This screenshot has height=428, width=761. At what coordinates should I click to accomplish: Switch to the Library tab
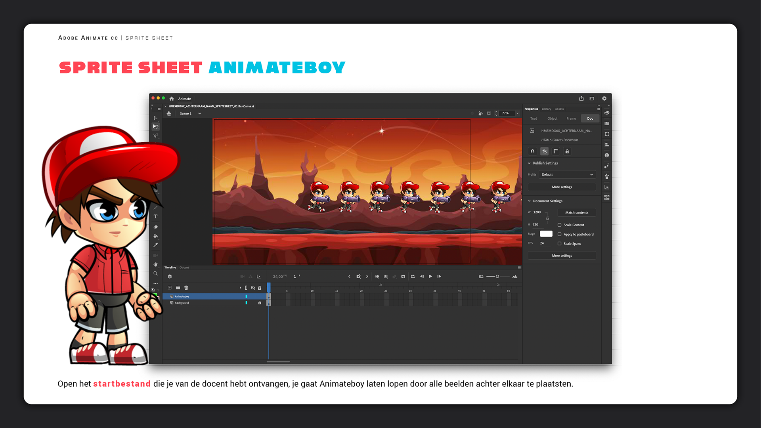point(546,109)
